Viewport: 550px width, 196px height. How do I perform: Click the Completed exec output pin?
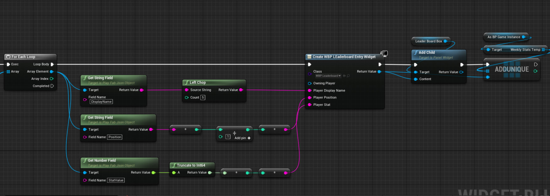coord(52,86)
